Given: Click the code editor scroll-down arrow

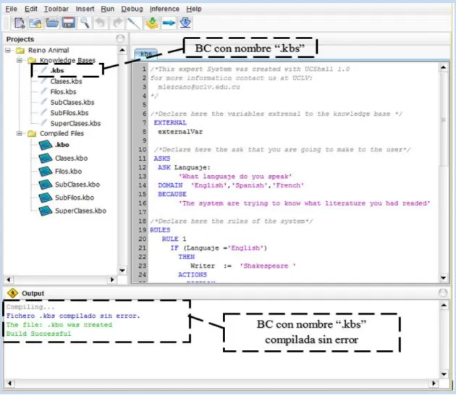Looking at the screenshot, I should click(443, 278).
